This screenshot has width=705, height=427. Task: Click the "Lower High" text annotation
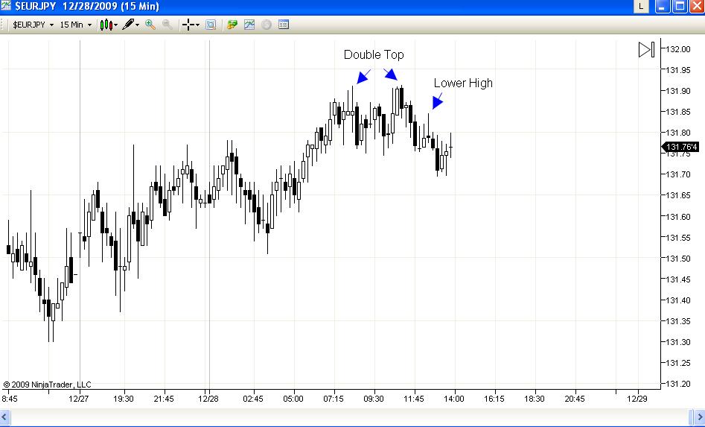click(463, 83)
